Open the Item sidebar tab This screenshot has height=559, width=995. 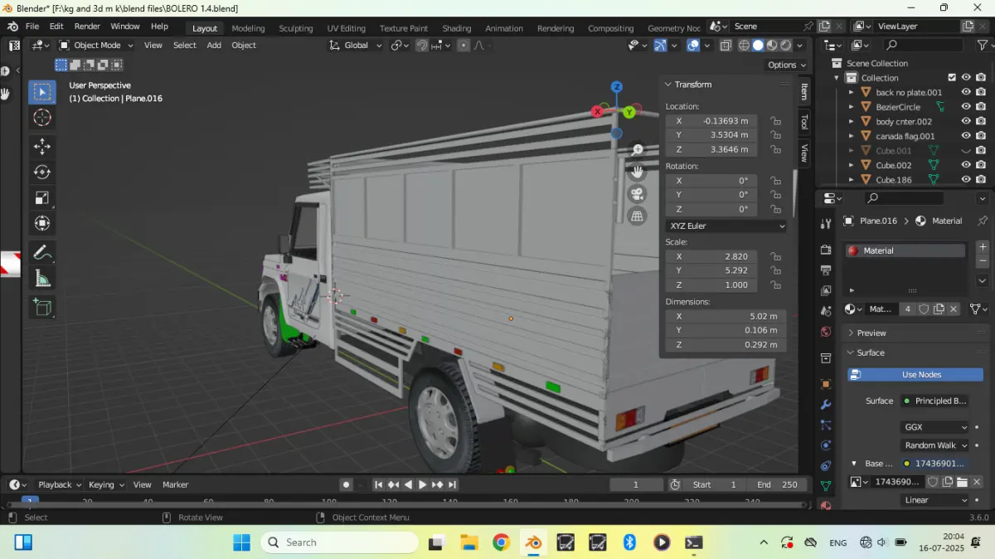(x=803, y=92)
